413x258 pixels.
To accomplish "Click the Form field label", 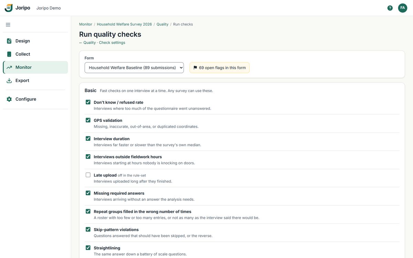I will [x=89, y=58].
